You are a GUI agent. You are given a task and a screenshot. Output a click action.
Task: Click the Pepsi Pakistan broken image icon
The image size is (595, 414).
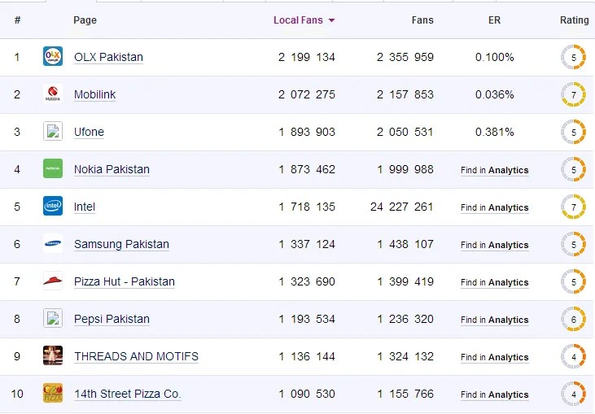[53, 318]
